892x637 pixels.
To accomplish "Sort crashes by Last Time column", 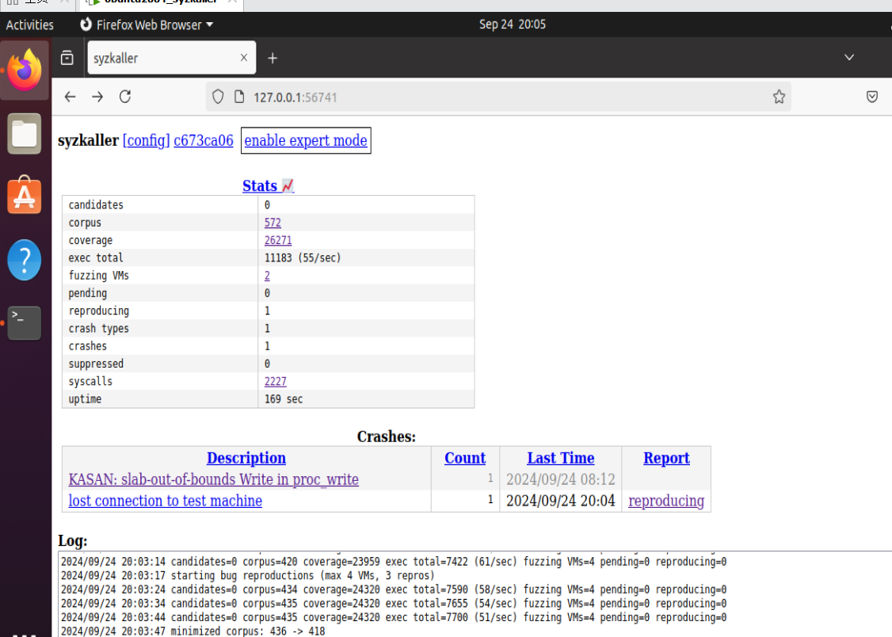I will [x=560, y=458].
